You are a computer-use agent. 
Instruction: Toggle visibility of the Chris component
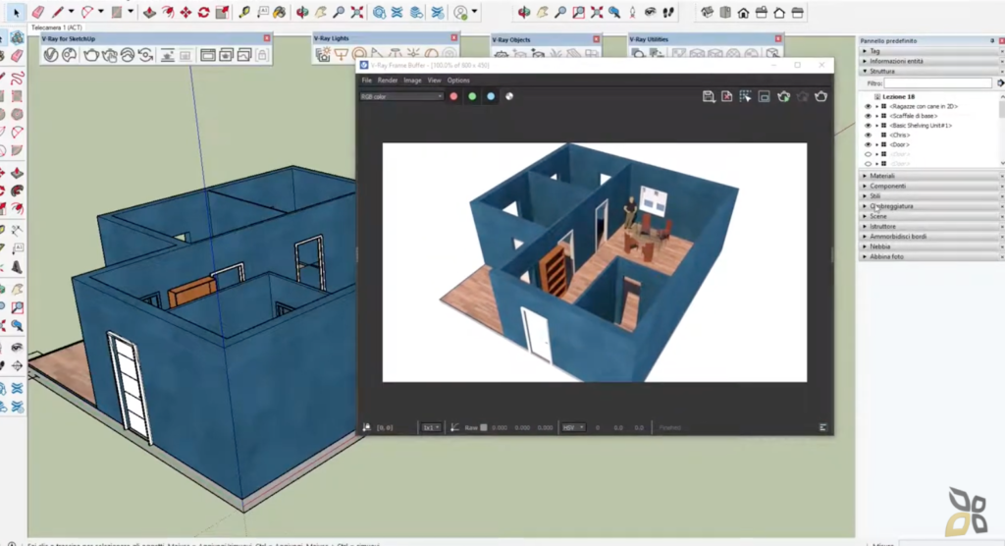point(868,136)
